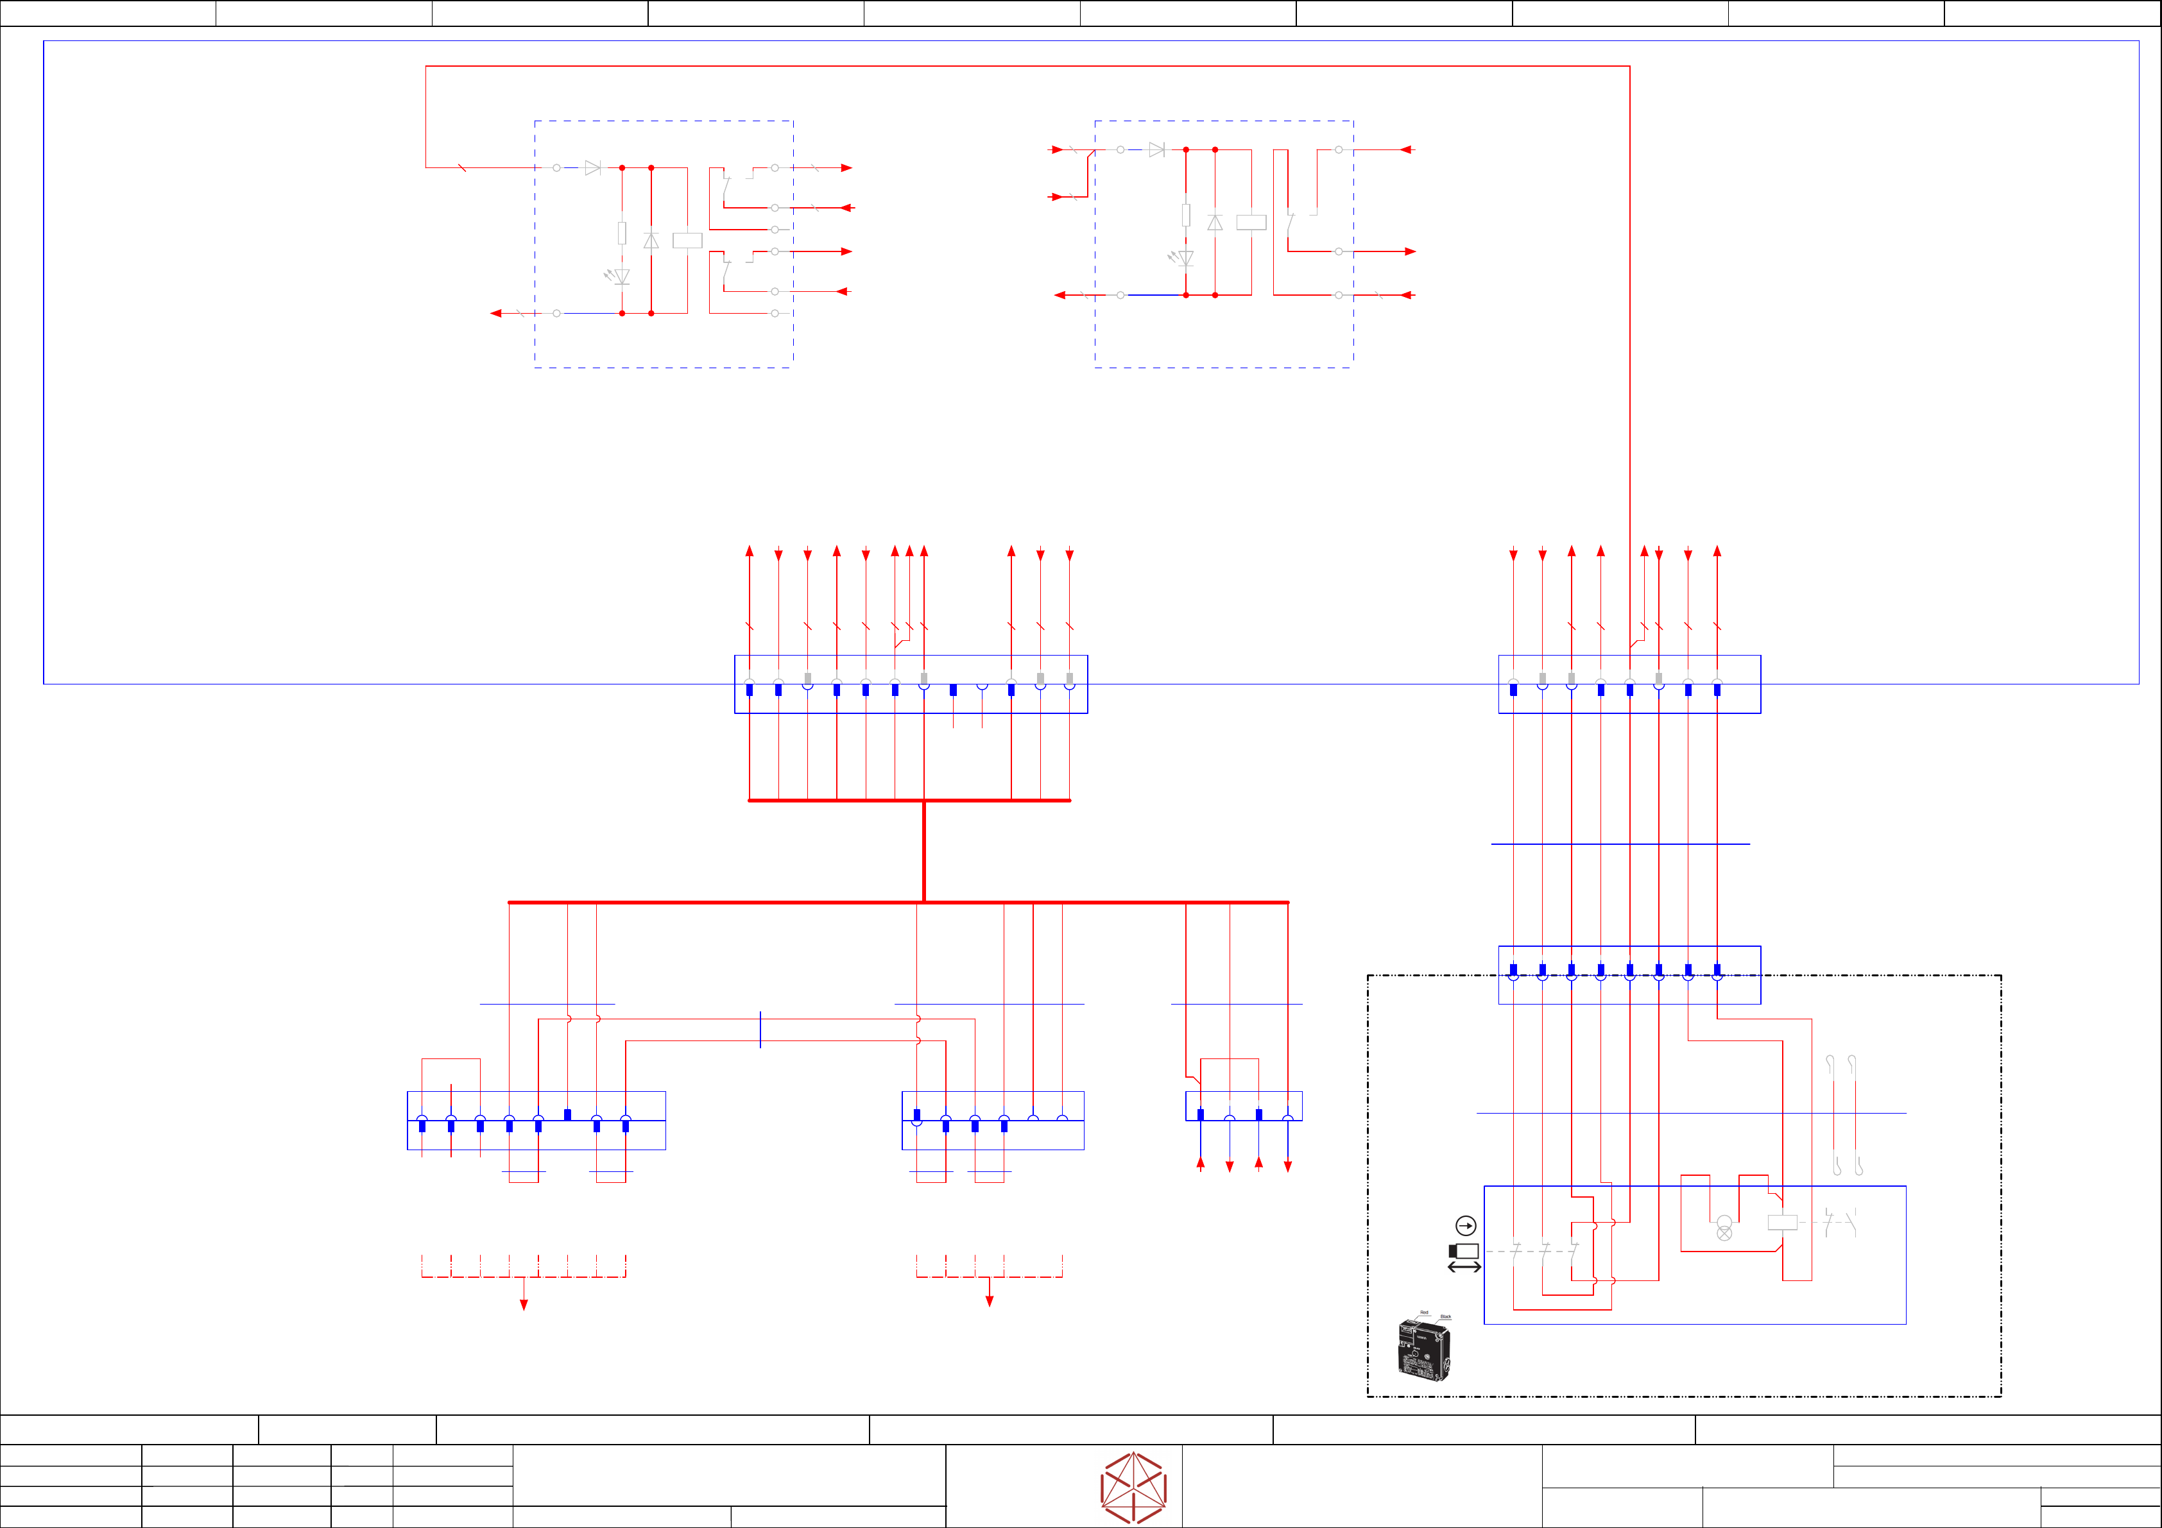Click red down arrow under middle terminal bracket

pyautogui.click(x=989, y=1300)
